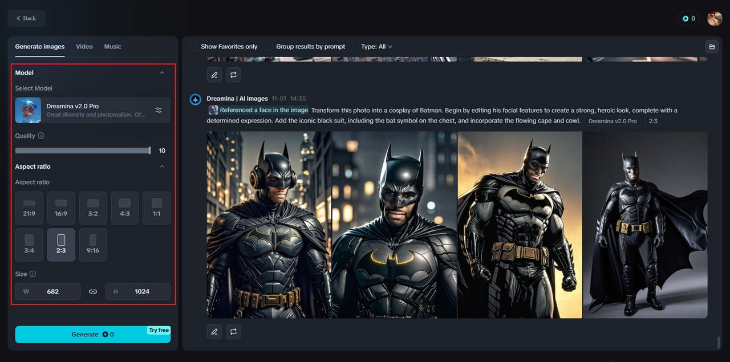Click the Dreamina | AI images title
The width and height of the screenshot is (730, 362).
coord(237,99)
